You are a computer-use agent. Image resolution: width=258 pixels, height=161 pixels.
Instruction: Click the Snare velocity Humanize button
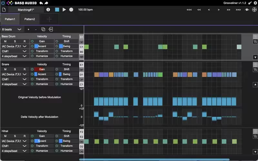pyautogui.click(x=42, y=84)
